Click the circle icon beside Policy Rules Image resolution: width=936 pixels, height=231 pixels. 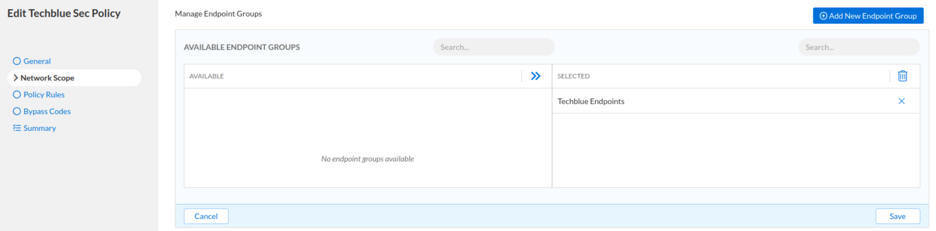tap(17, 95)
